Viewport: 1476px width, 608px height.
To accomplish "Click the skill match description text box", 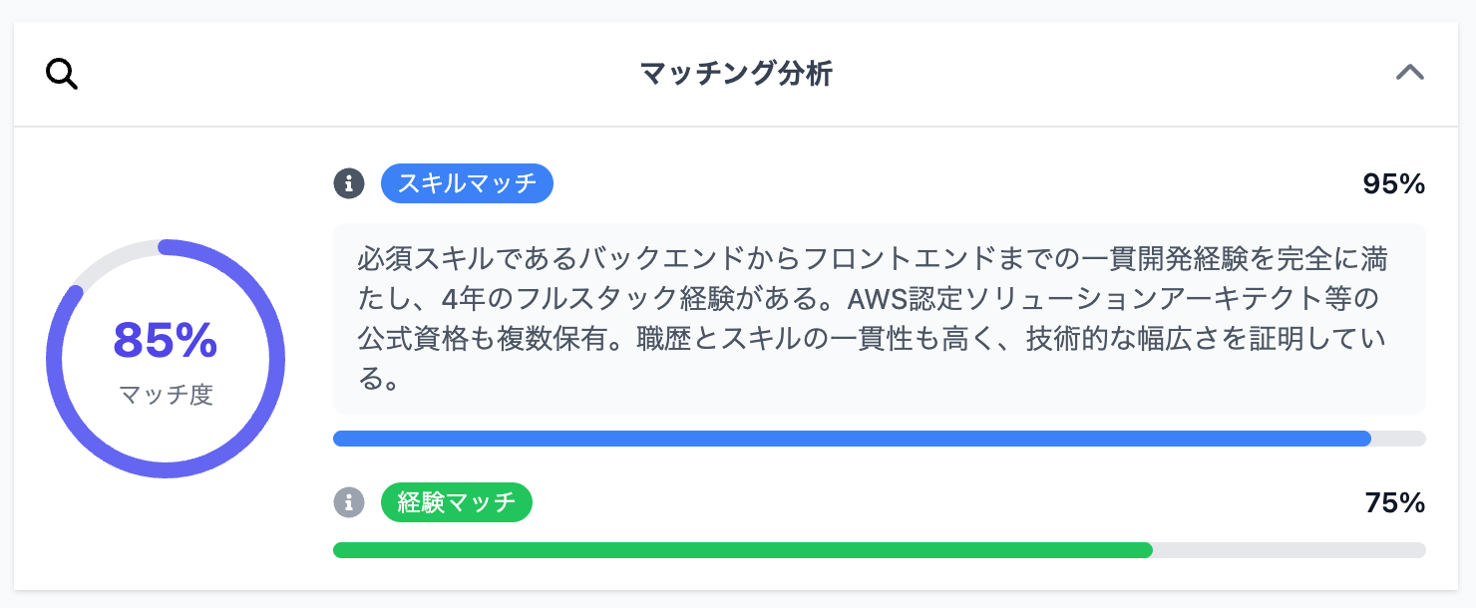I will tap(879, 319).
